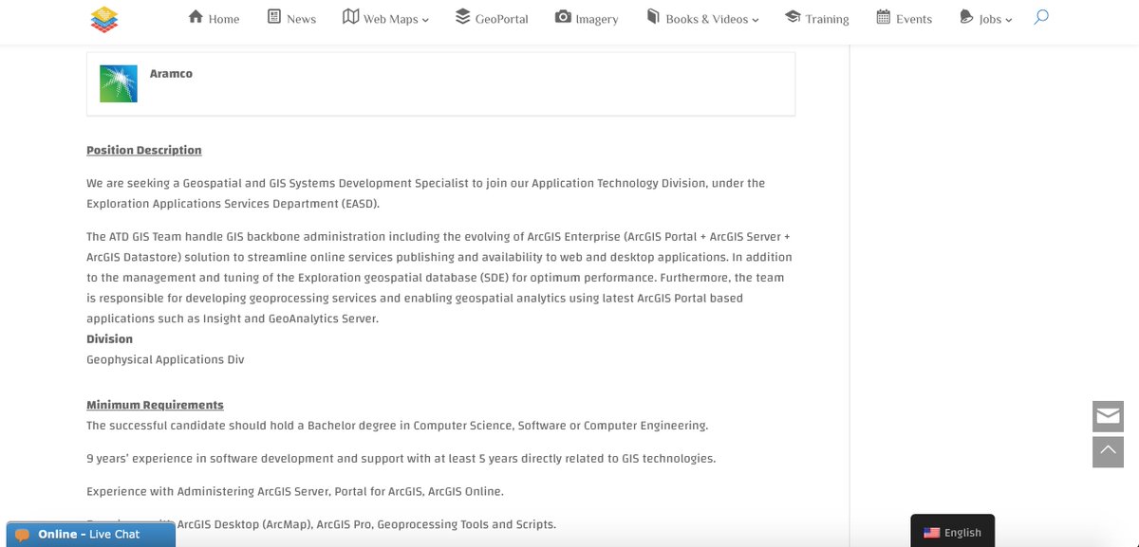1139x547 pixels.
Task: Click the site logo with stacked layers
Action: [x=104, y=18]
